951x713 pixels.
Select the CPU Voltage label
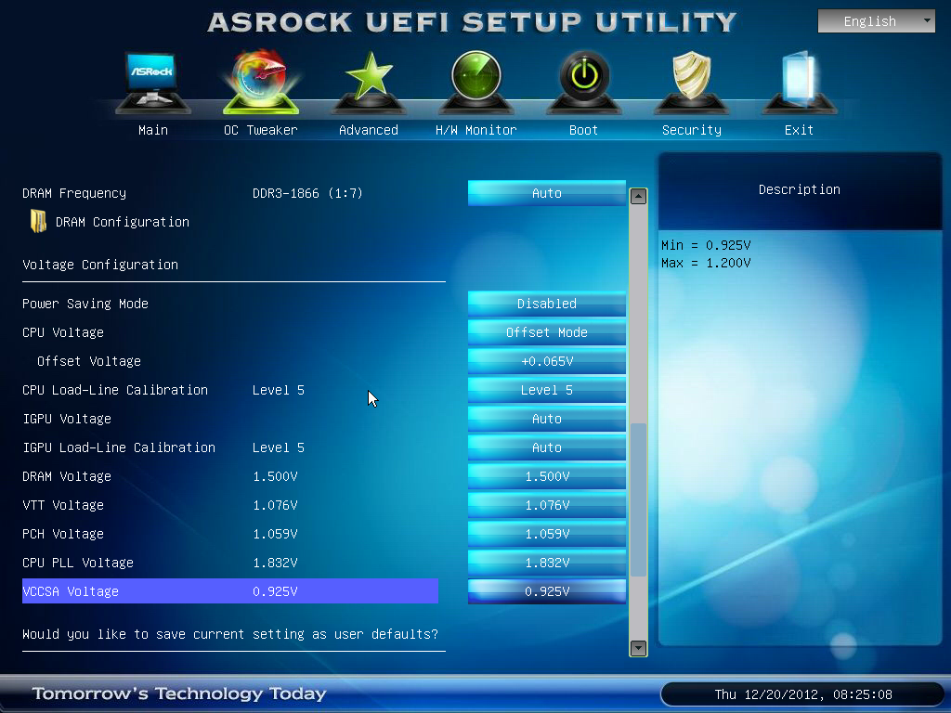[x=63, y=332]
